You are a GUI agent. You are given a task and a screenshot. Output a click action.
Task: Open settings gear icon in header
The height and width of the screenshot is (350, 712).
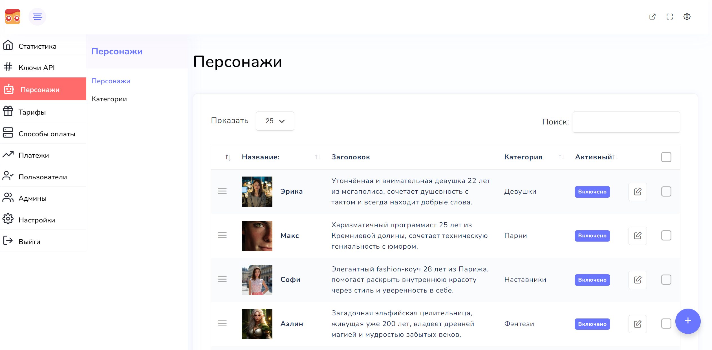[687, 17]
